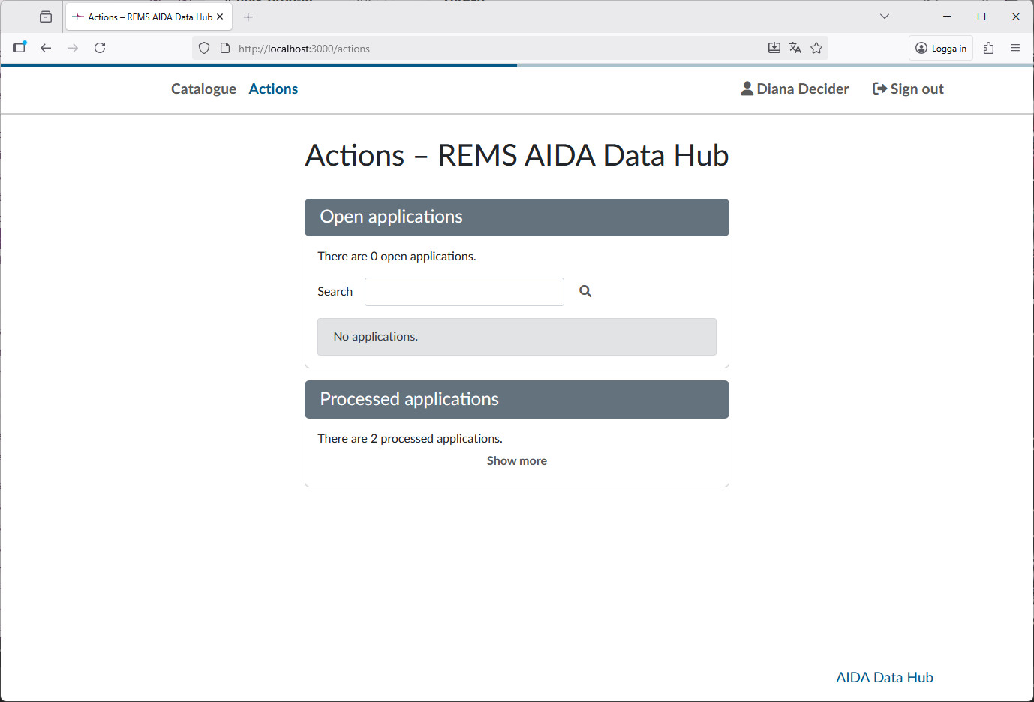
Task: Click the search magnifier icon
Action: 585,291
